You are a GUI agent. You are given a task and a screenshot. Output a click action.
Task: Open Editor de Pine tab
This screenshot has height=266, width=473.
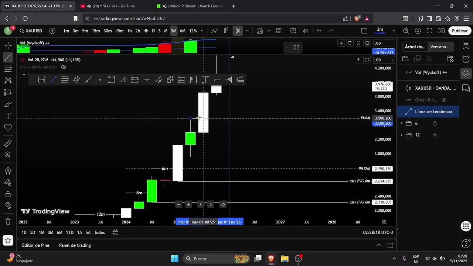(35, 245)
